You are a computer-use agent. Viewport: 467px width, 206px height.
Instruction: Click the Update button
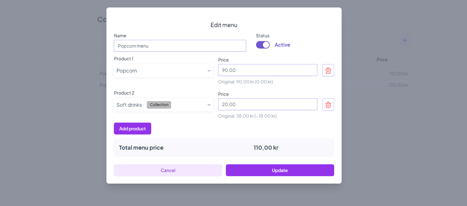(x=280, y=170)
